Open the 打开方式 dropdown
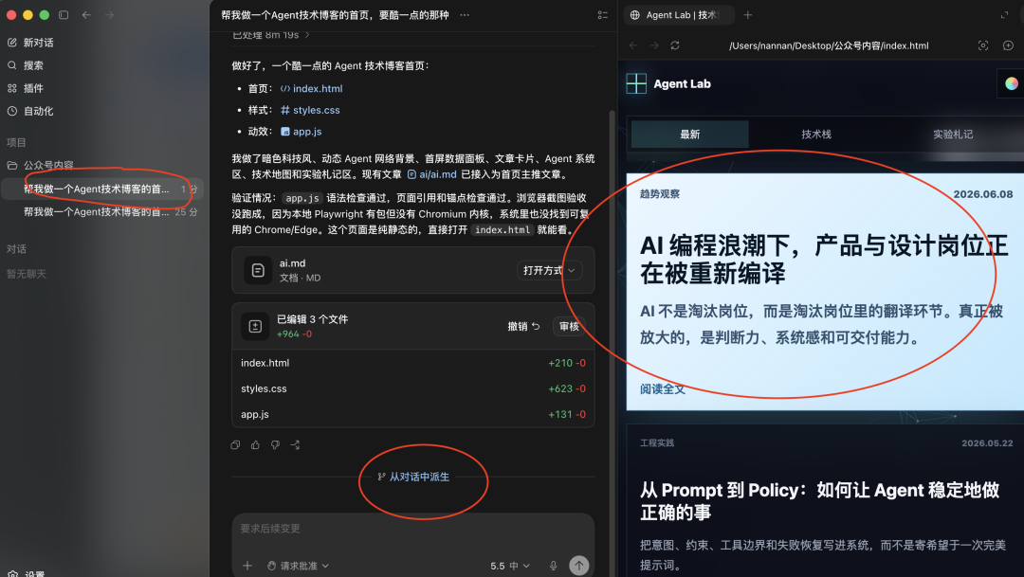Image resolution: width=1024 pixels, height=577 pixels. pos(549,270)
